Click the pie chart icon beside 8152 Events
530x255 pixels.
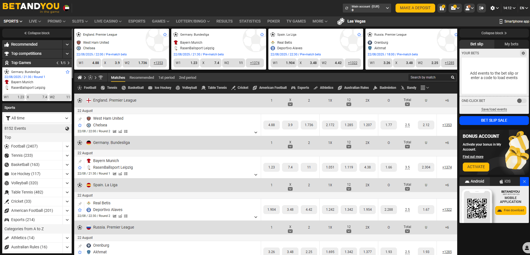coord(67,128)
